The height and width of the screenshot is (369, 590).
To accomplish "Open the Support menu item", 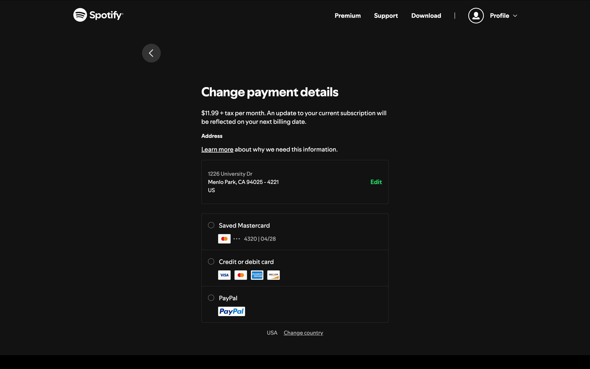I will (x=386, y=16).
